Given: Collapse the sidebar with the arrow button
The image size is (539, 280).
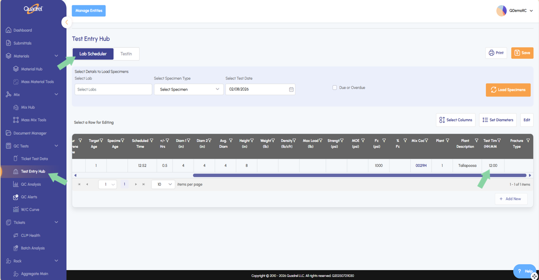Looking at the screenshot, I should [67, 23].
